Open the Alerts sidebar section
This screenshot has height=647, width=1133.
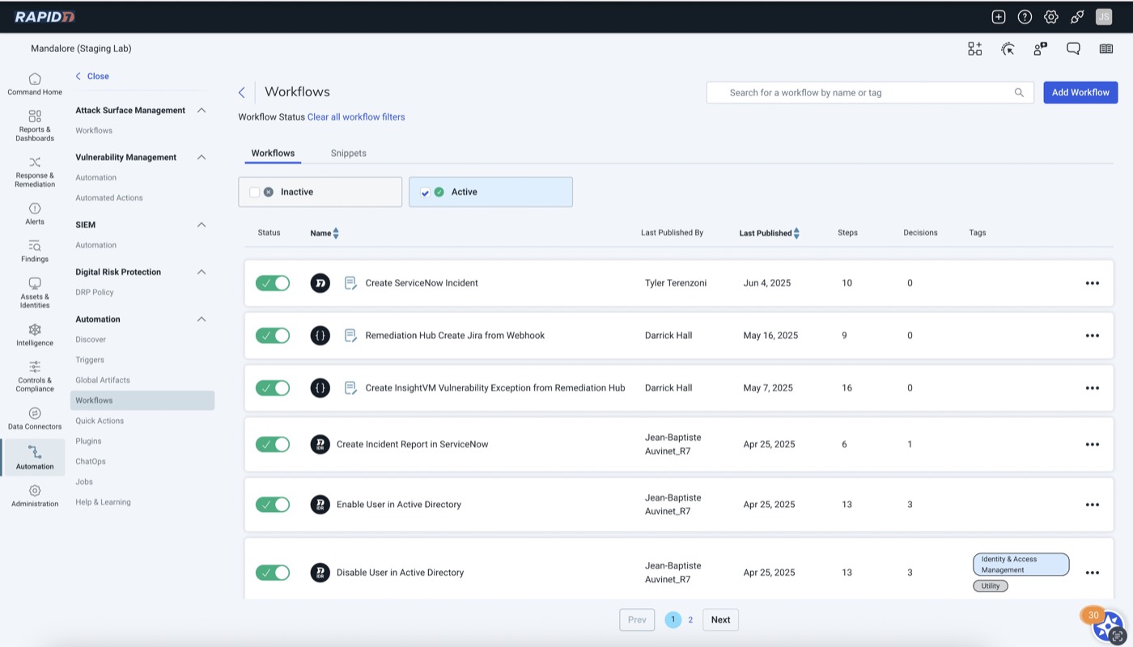tap(35, 214)
